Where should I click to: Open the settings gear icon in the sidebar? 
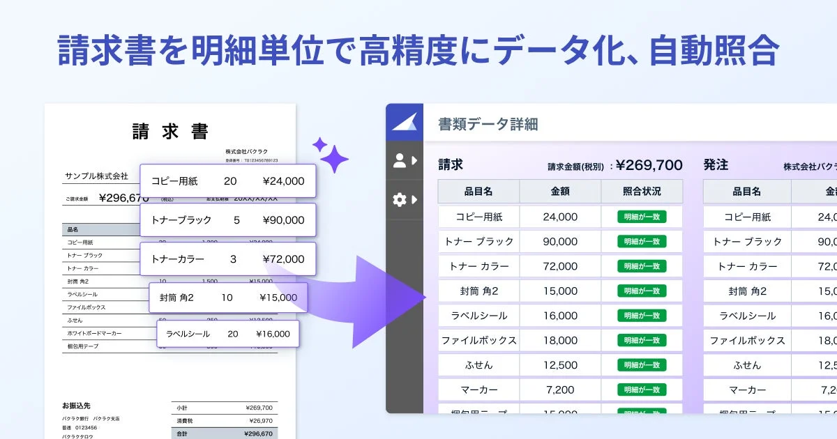400,200
